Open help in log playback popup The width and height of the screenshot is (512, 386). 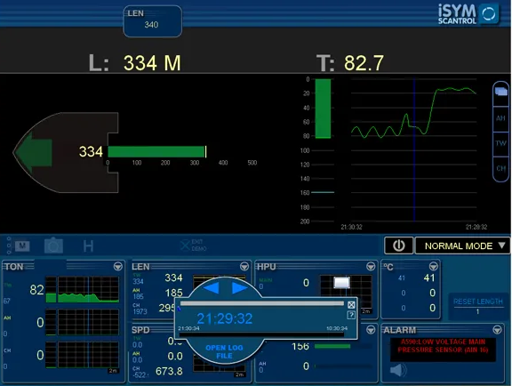pos(351,315)
